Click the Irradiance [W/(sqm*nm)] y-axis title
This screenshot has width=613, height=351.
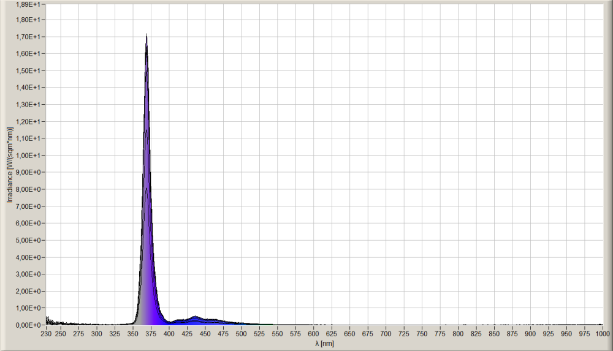(10, 165)
